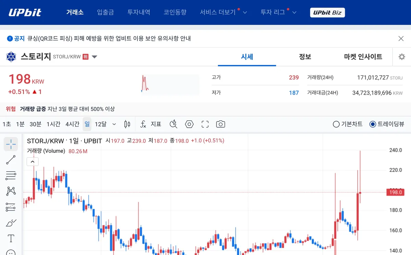Click the 고가 239 value
This screenshot has width=411, height=255.
point(294,77)
